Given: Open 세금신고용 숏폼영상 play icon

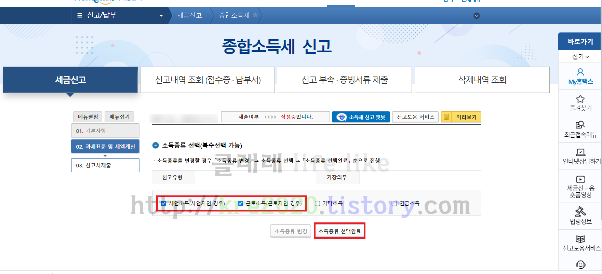Looking at the screenshot, I should 580,179.
